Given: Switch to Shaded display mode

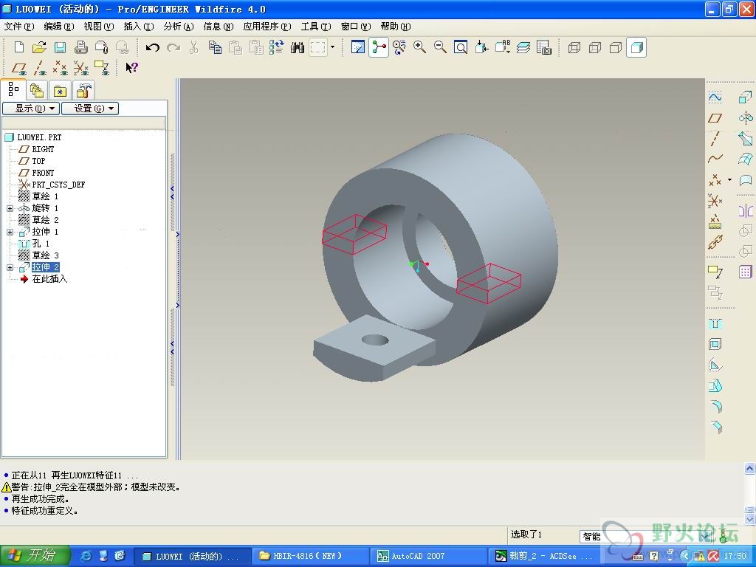Looking at the screenshot, I should [x=636, y=47].
